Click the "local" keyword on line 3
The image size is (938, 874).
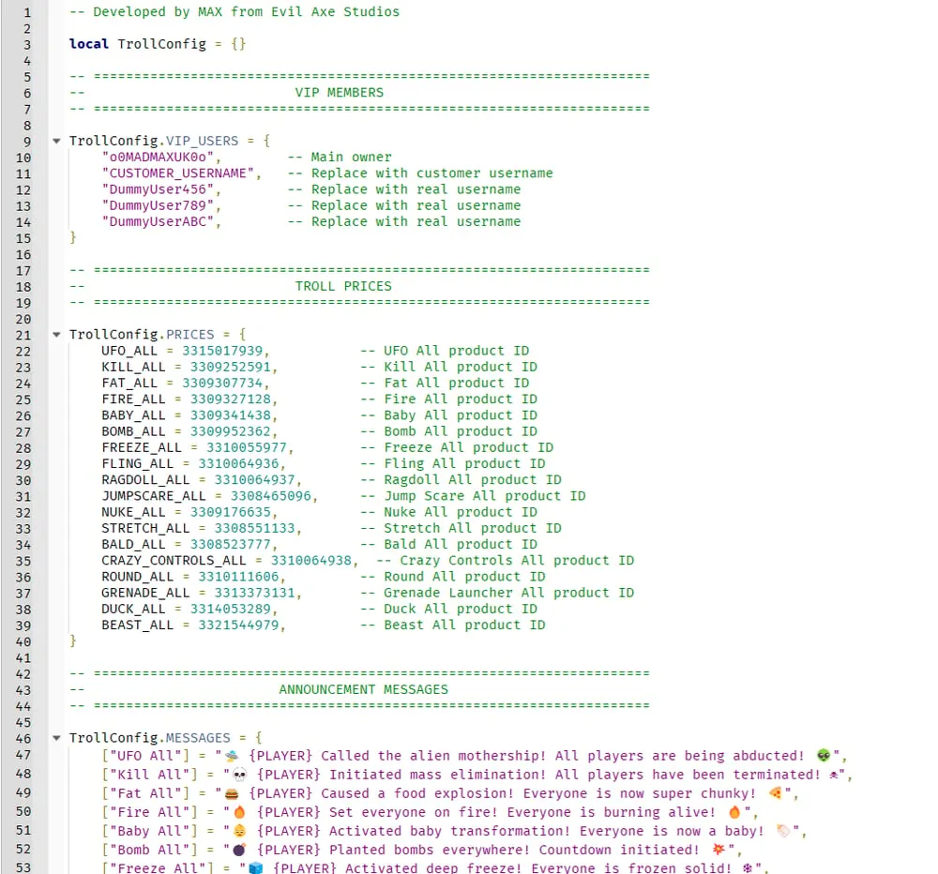click(x=89, y=44)
